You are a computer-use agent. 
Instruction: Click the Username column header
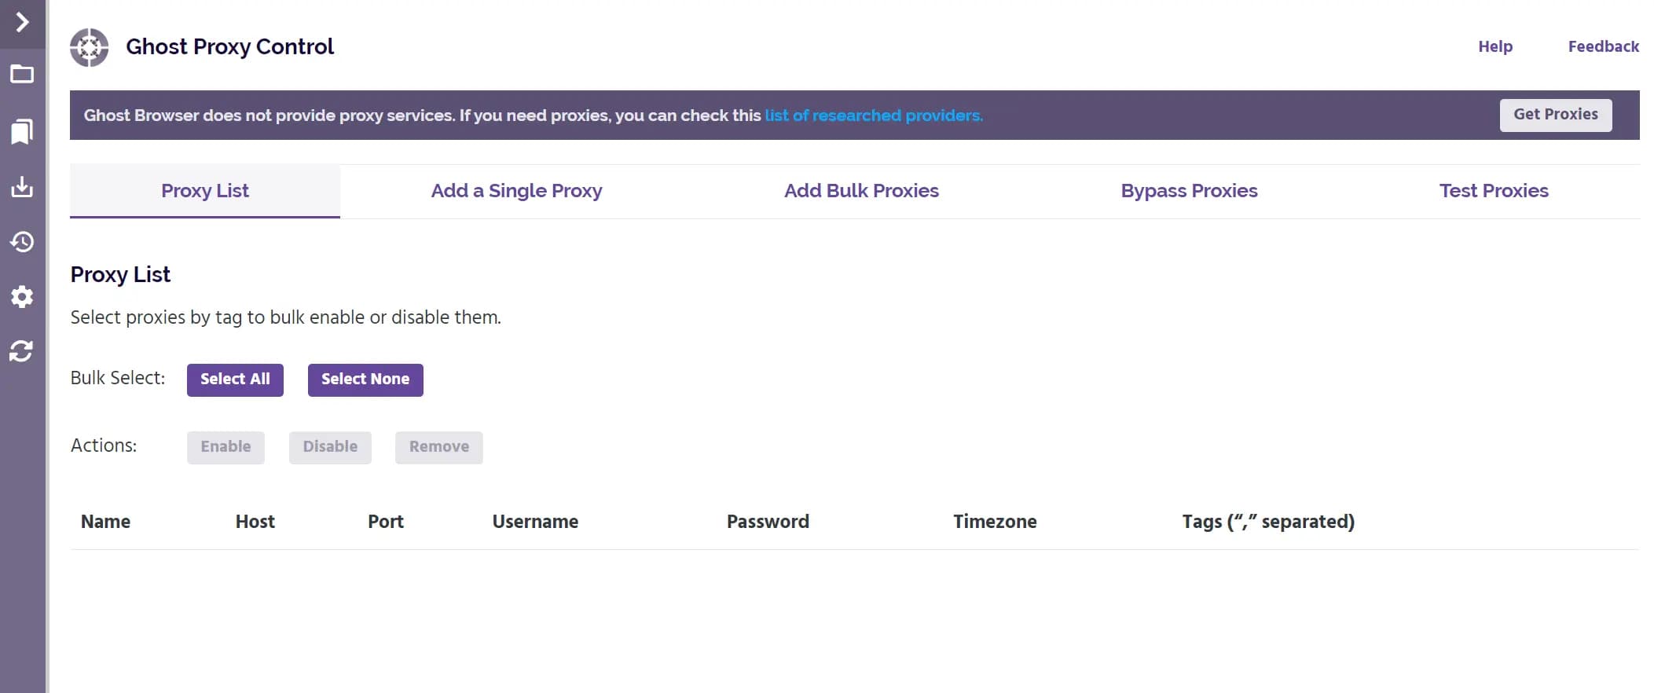(x=535, y=522)
